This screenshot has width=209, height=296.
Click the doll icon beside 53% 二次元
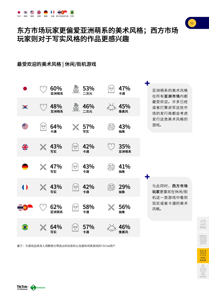(76, 90)
